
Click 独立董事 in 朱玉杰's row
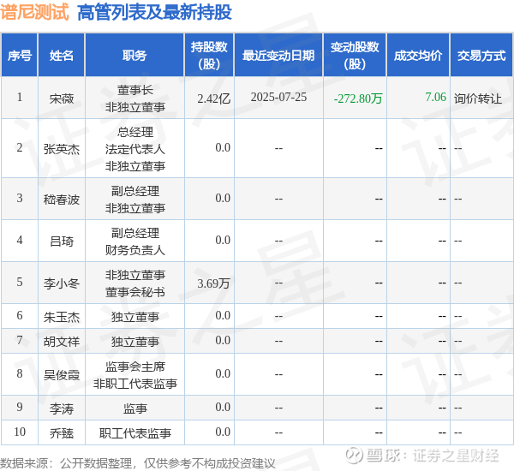tap(135, 317)
